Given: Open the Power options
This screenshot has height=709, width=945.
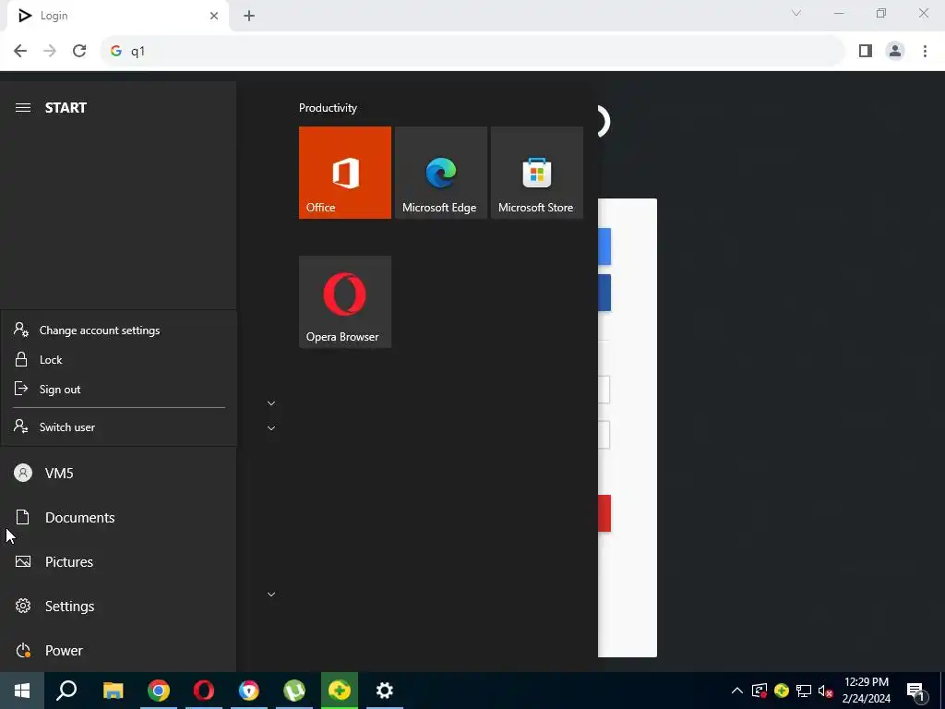Looking at the screenshot, I should (x=118, y=650).
